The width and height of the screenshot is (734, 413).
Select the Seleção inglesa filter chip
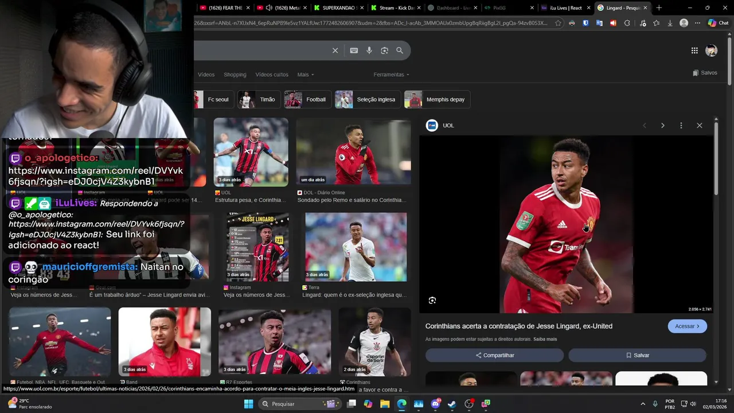368,99
